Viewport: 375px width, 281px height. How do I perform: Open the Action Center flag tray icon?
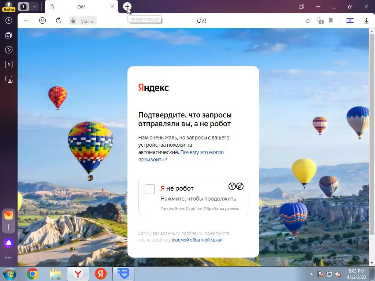click(x=320, y=274)
